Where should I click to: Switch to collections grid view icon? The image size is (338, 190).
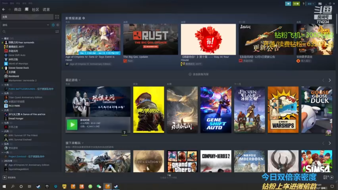coord(57,17)
